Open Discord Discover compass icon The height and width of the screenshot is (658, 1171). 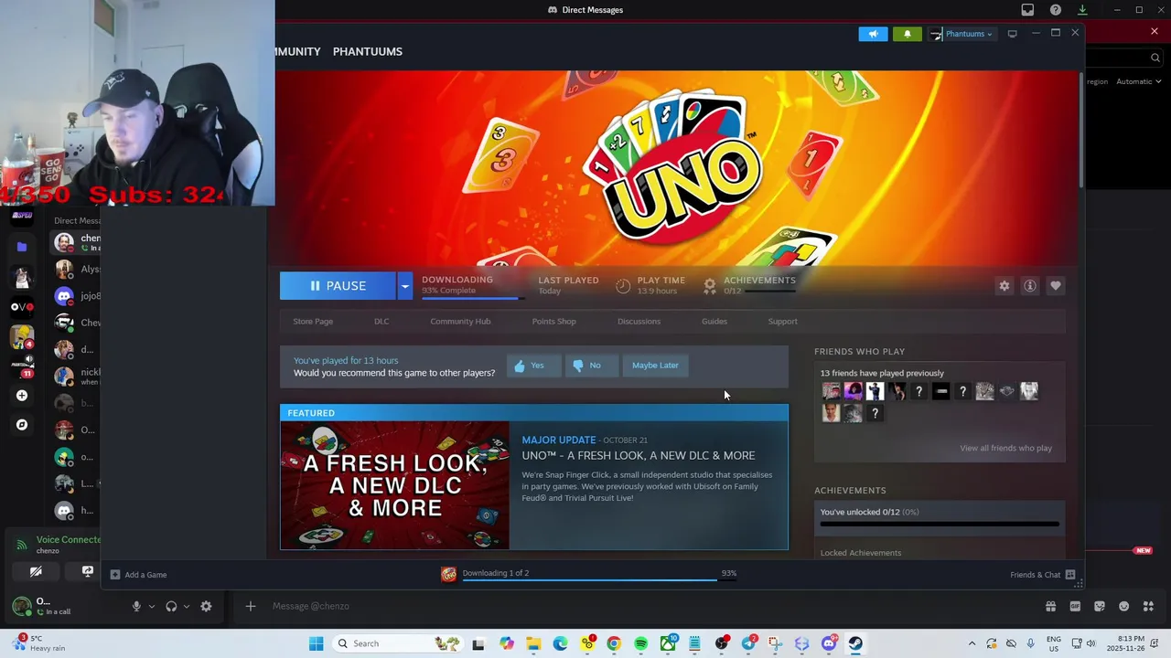[x=22, y=425]
